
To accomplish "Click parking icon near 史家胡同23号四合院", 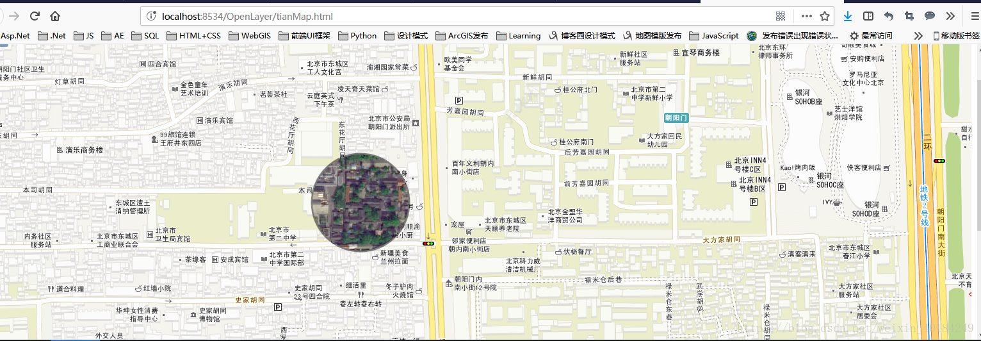I will (x=278, y=308).
